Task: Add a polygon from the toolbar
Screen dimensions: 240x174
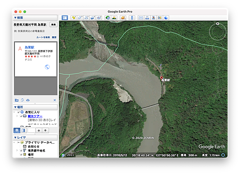Action: pos(80,18)
